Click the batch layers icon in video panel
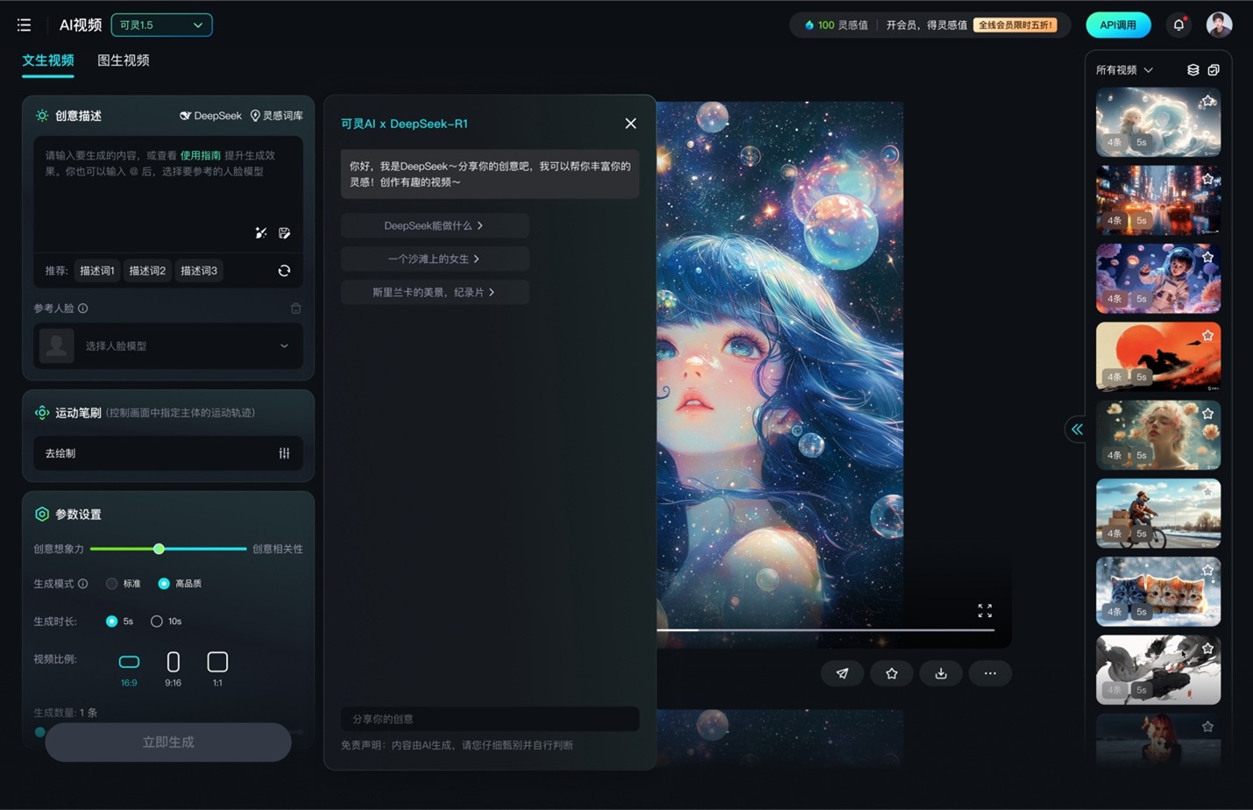The image size is (1253, 810). 1193,69
